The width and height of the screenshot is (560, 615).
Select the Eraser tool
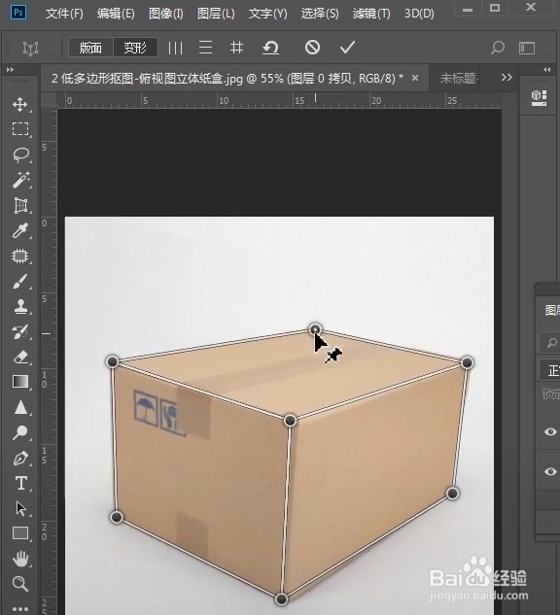(20, 357)
